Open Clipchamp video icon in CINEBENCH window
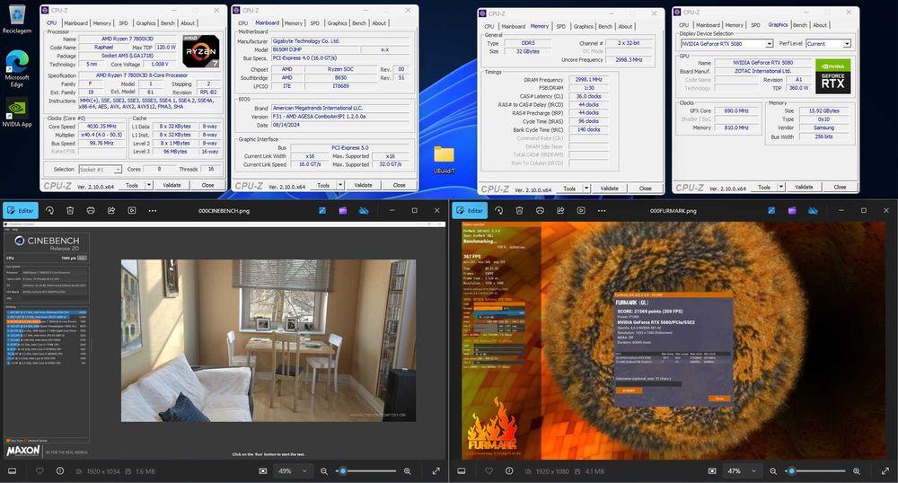Image resolution: width=898 pixels, height=483 pixels. [343, 211]
